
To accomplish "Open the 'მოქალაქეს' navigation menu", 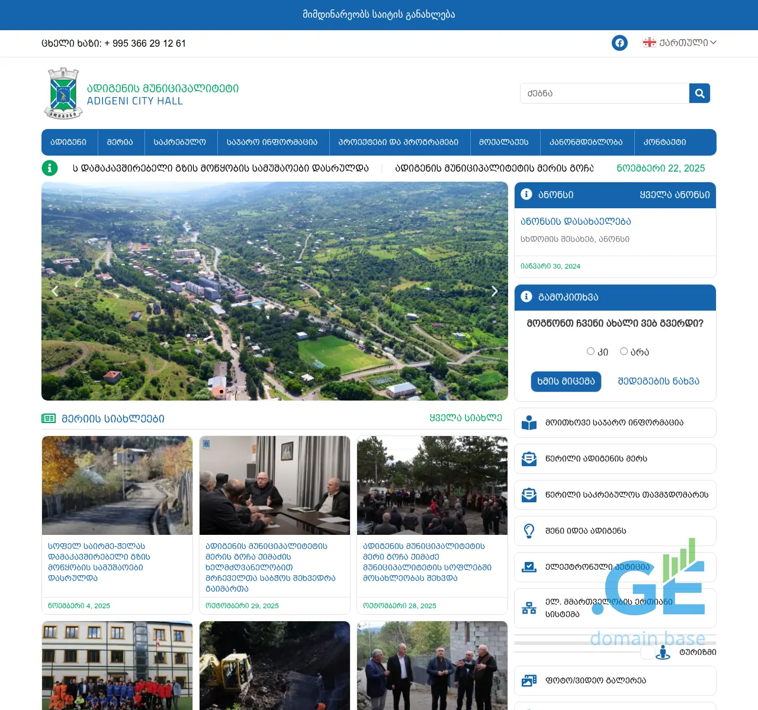I will pos(505,142).
